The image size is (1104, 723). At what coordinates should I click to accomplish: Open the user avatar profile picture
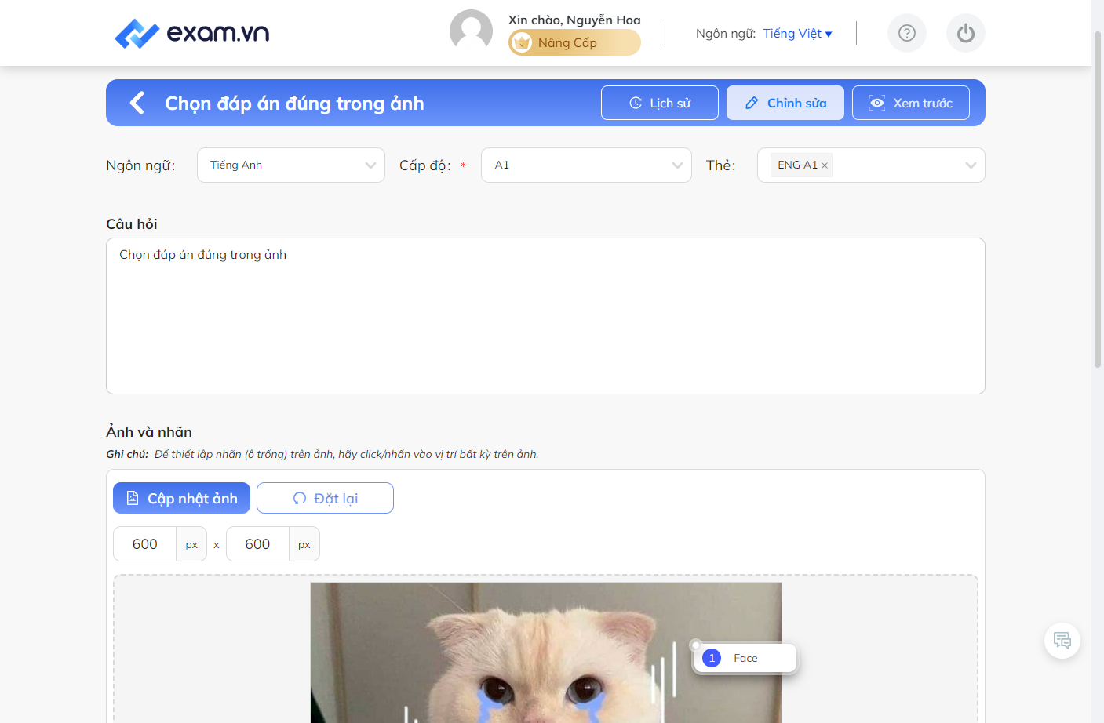[x=471, y=31]
